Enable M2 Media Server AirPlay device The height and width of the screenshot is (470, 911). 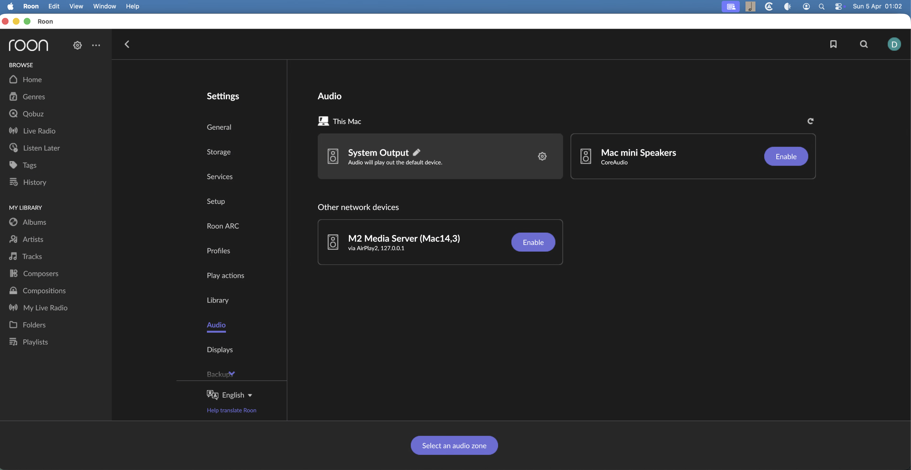click(x=533, y=242)
